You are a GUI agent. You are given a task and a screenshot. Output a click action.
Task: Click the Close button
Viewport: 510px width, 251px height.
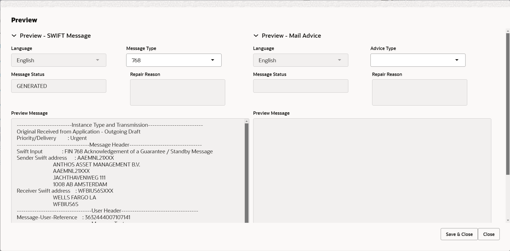pyautogui.click(x=489, y=234)
